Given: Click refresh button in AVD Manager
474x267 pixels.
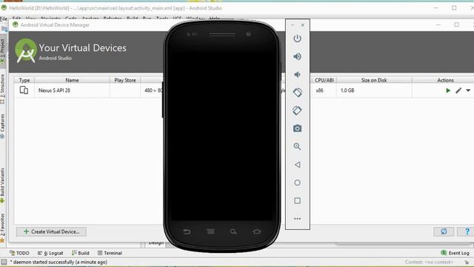Looking at the screenshot, I should click(444, 231).
